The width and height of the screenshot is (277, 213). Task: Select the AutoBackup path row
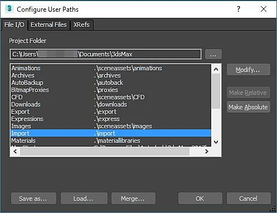pos(111,83)
